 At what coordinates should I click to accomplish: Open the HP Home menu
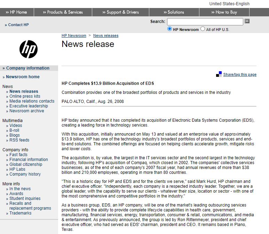click(x=17, y=12)
